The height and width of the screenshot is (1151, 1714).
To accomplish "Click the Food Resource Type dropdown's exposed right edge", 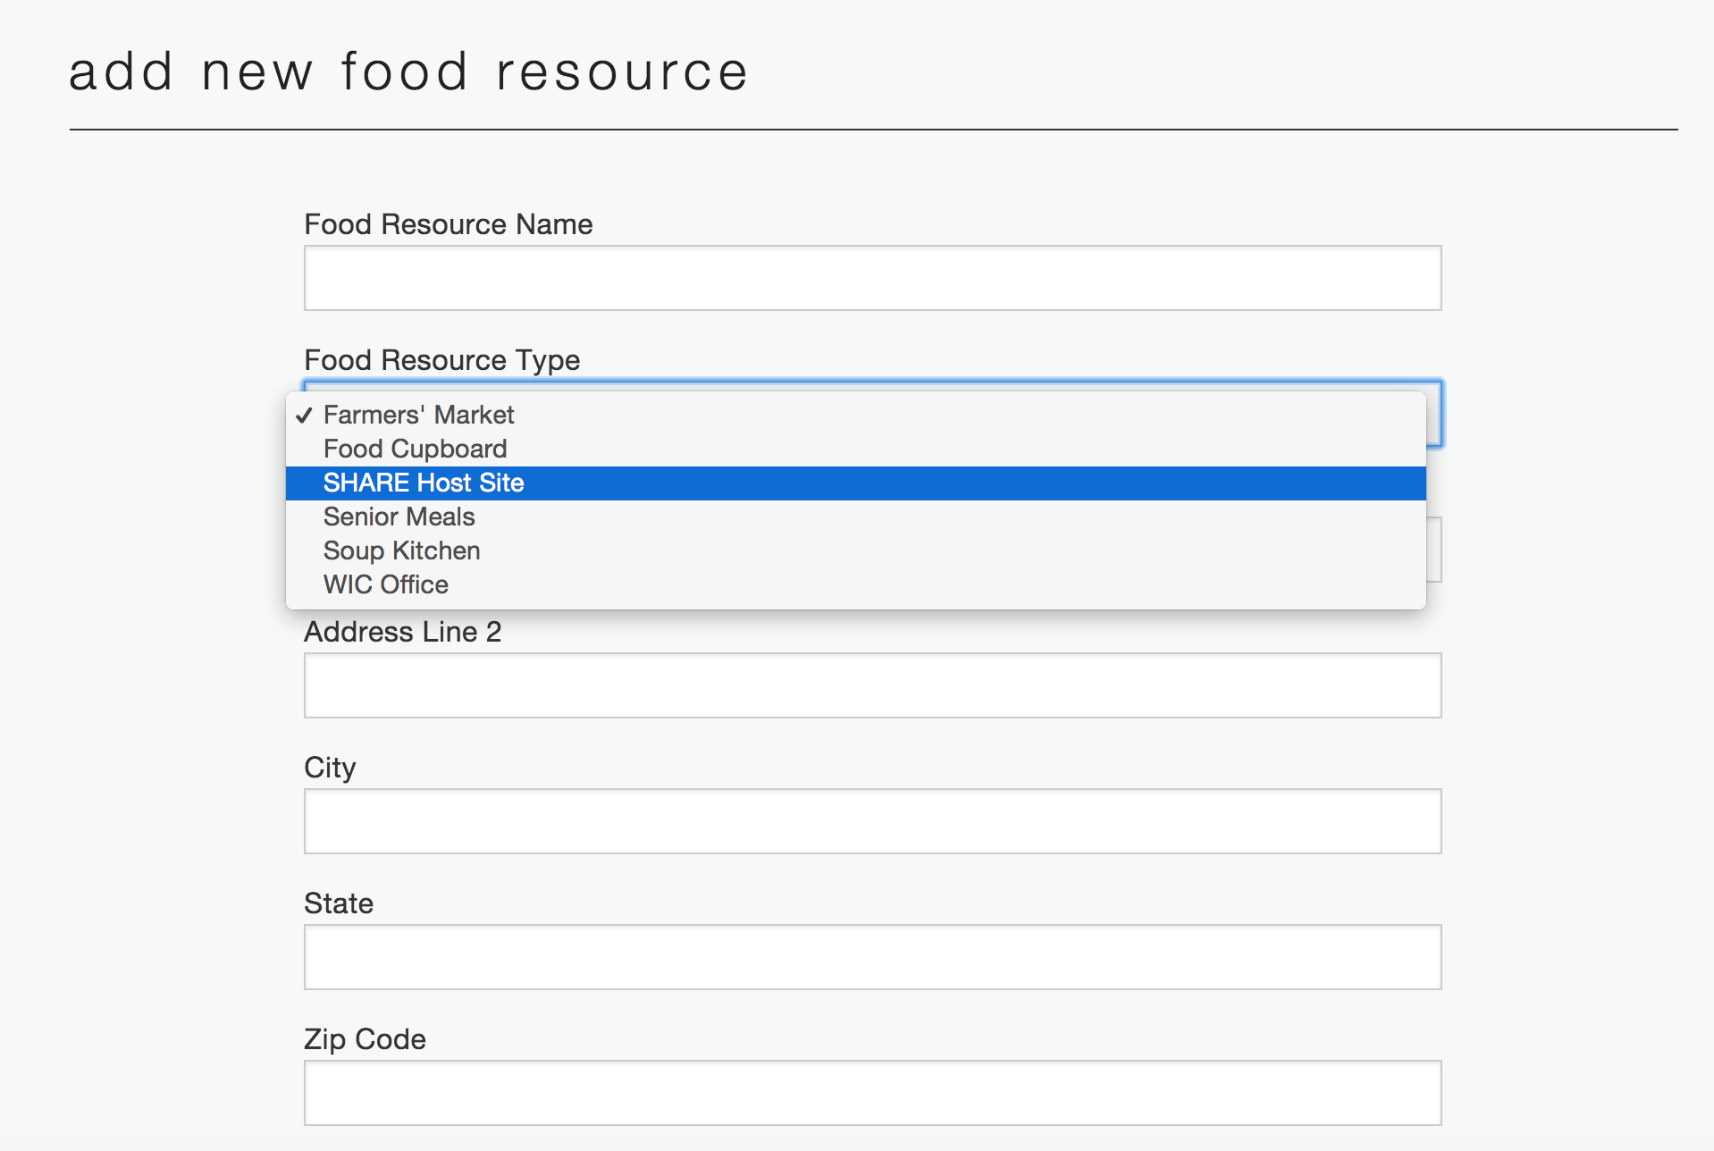I will (1434, 415).
